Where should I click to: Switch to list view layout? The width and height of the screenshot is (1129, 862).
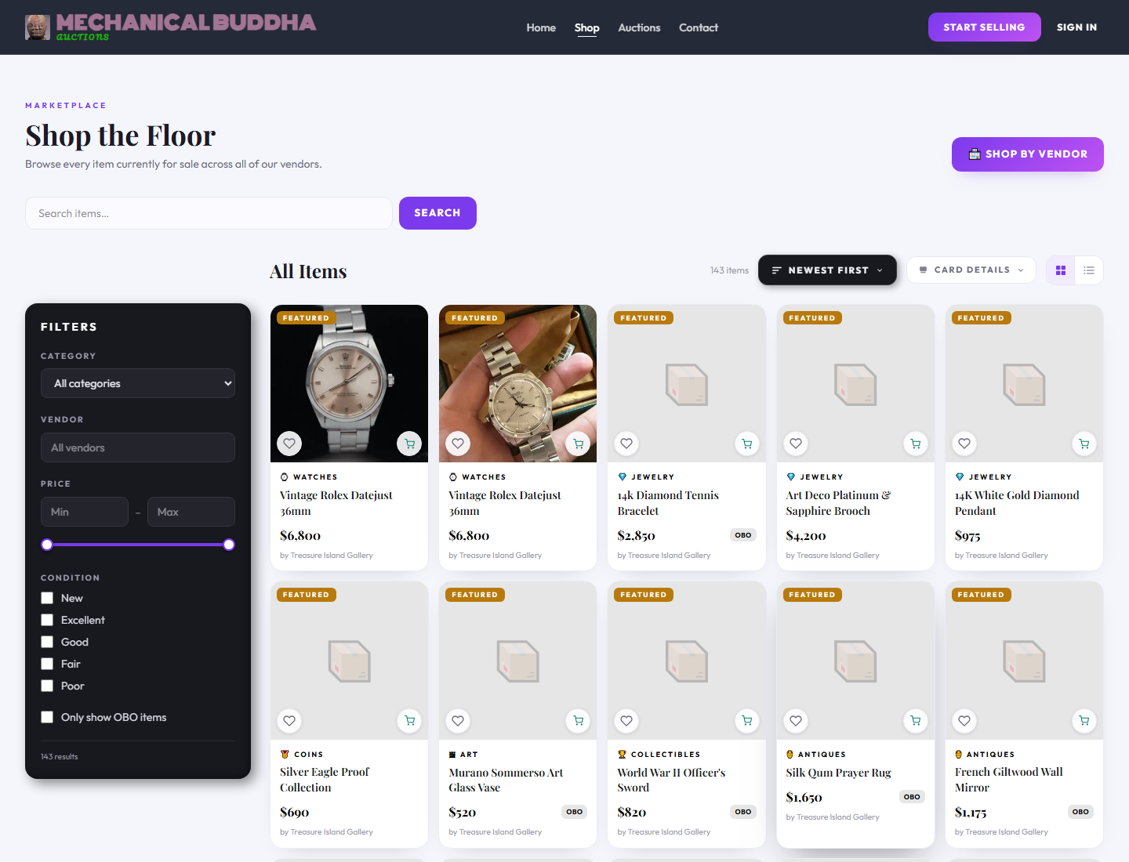coord(1089,270)
